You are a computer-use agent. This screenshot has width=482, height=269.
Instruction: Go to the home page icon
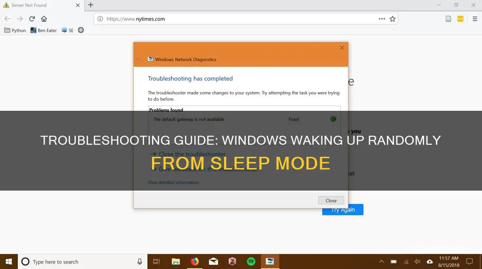click(44, 19)
